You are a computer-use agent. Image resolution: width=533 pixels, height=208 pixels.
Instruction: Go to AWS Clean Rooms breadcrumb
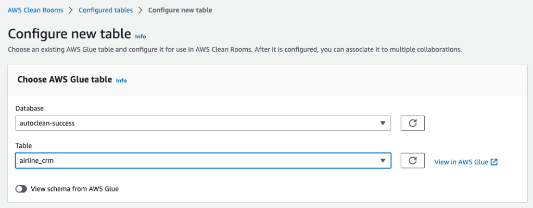pos(35,10)
